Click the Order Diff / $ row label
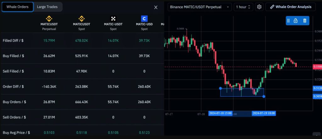This screenshot has width=322, height=139. coord(13,87)
